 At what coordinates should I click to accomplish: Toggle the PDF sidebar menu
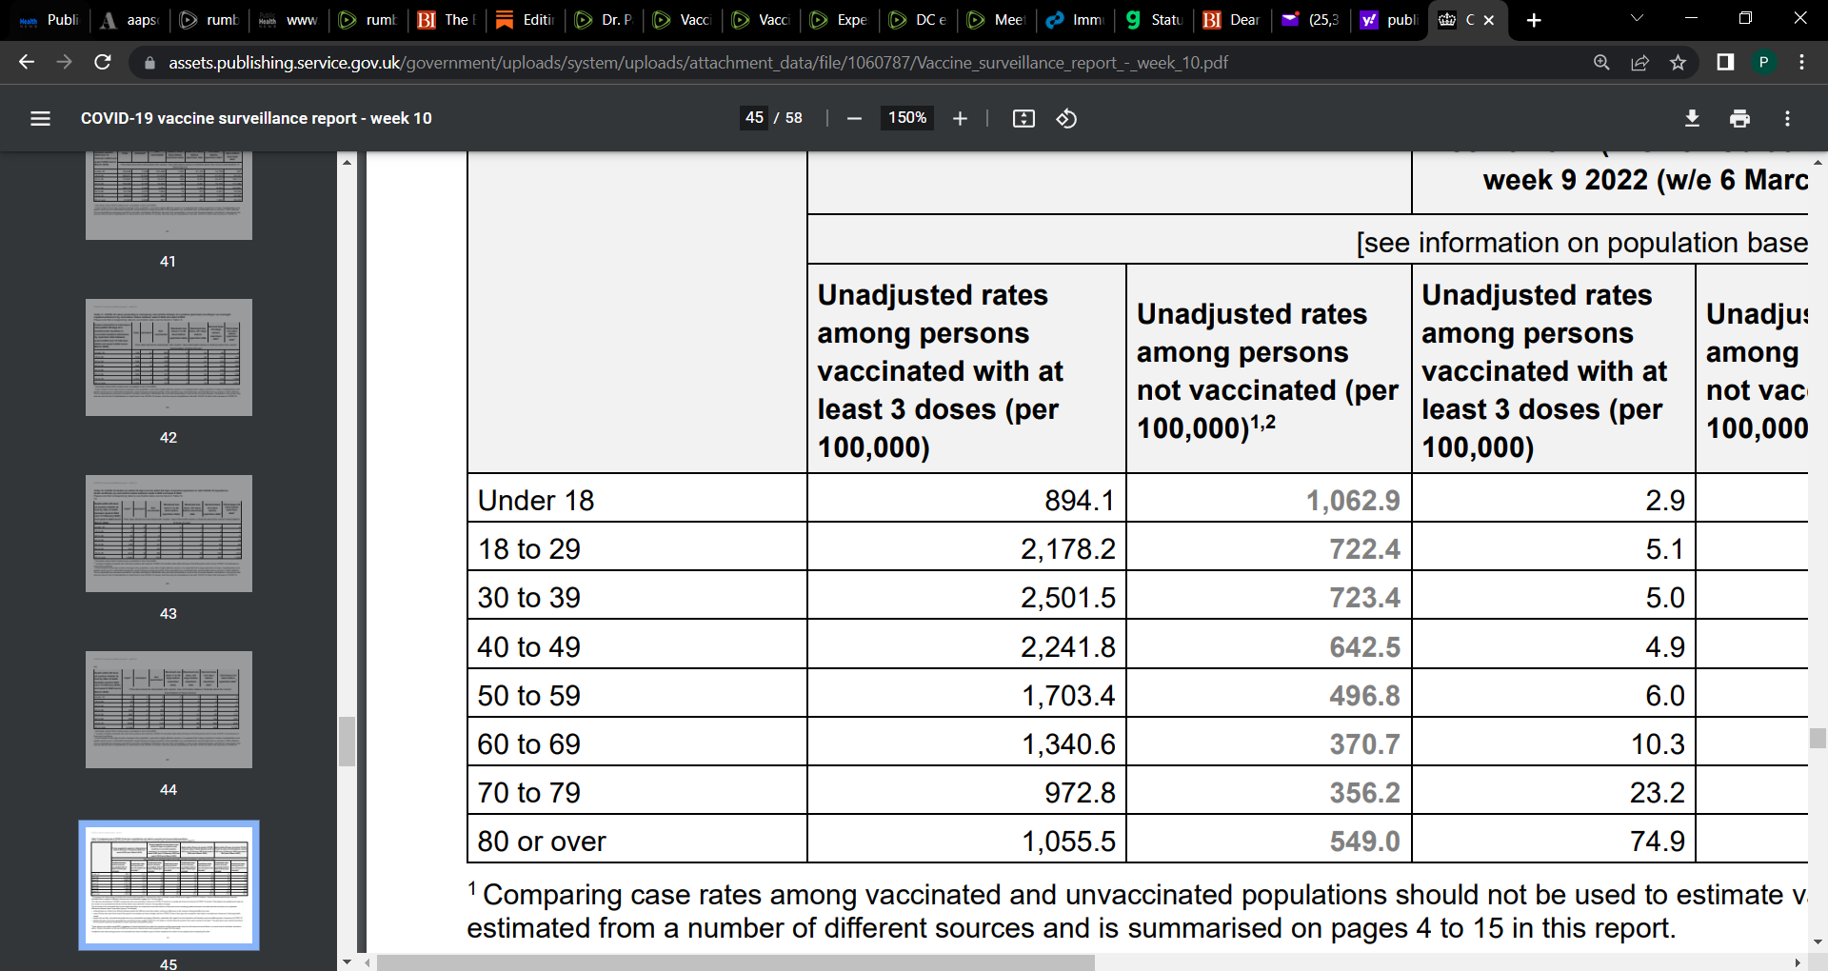[x=40, y=118]
